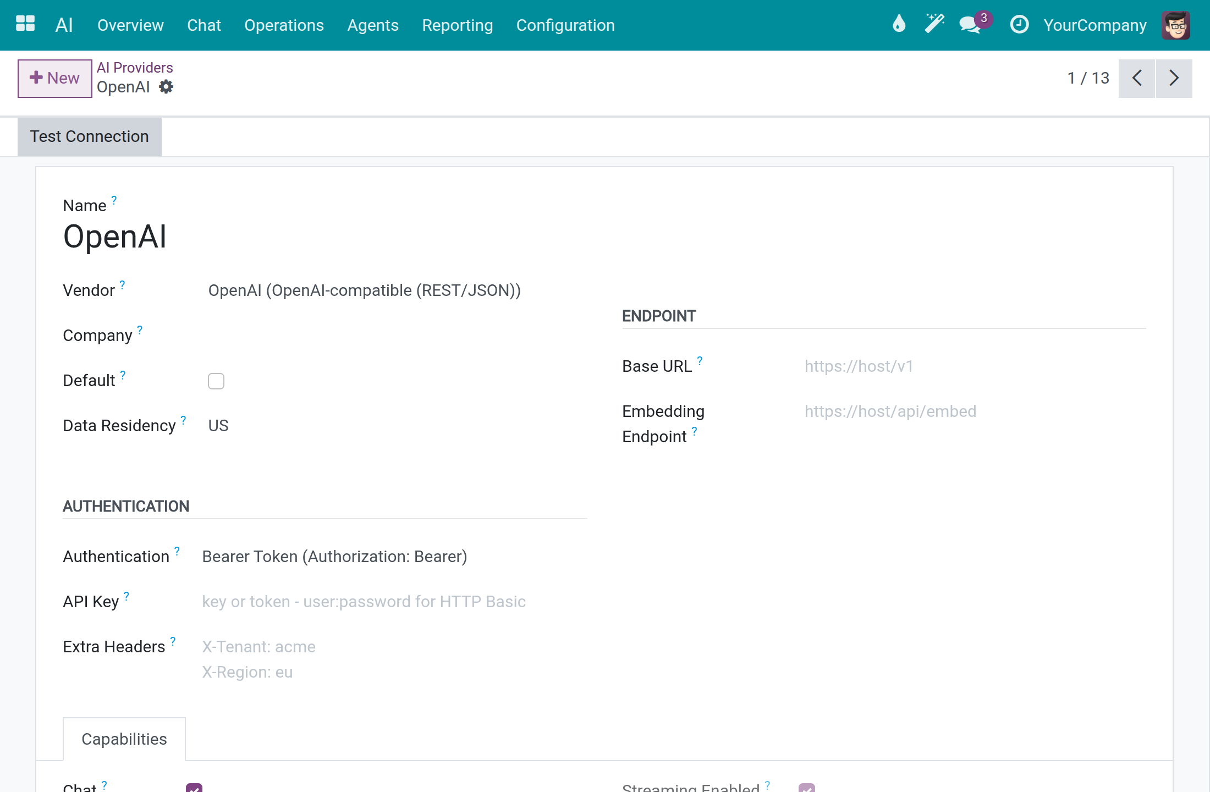Click the New record button

[55, 79]
